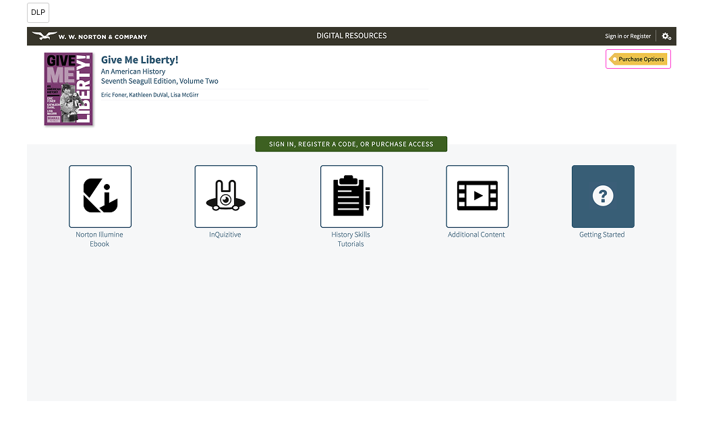Click the Purchase Options tag button
This screenshot has height=428, width=727.
pos(638,59)
